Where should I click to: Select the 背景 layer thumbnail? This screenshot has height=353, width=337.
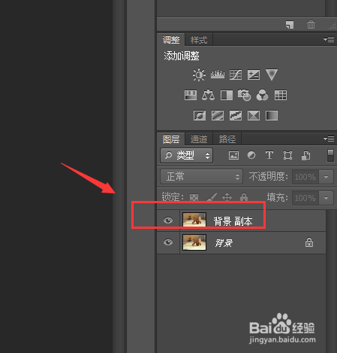[x=194, y=242]
